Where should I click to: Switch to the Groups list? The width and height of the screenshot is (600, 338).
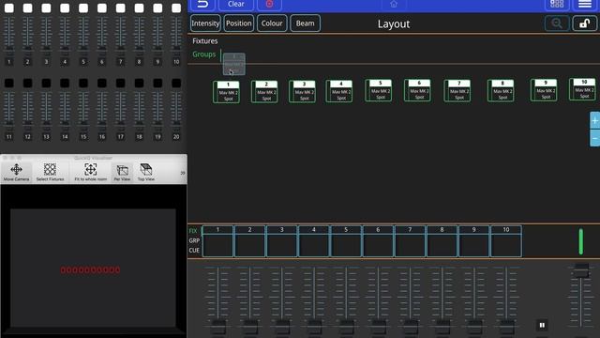(204, 54)
